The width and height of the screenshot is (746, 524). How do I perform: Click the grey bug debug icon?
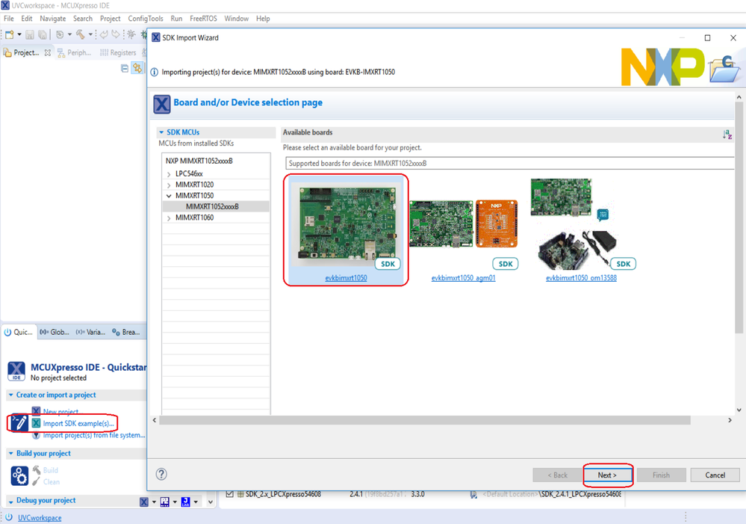pos(131,34)
